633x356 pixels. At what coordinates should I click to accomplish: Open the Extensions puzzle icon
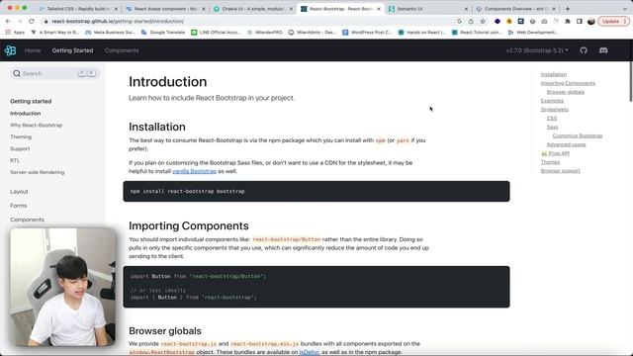568,21
